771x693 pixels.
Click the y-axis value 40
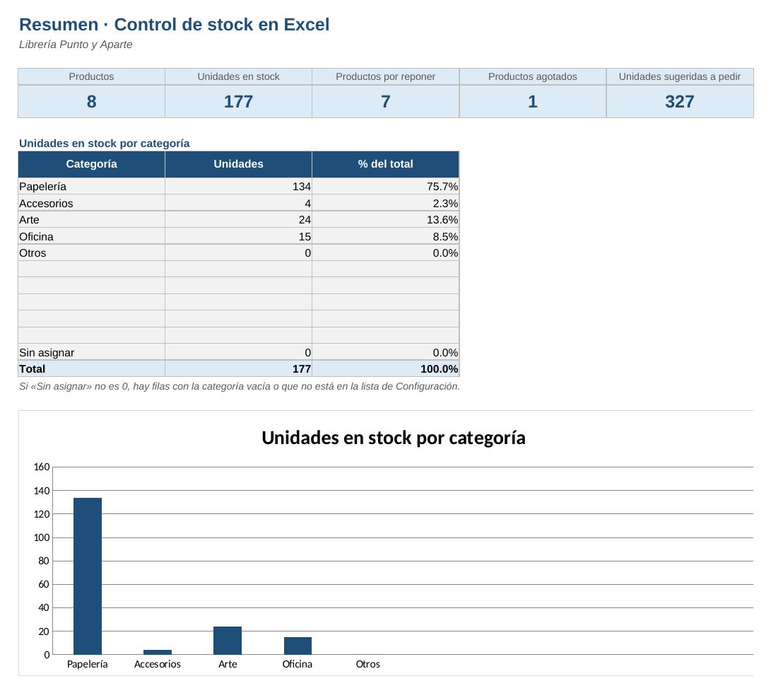(44, 607)
